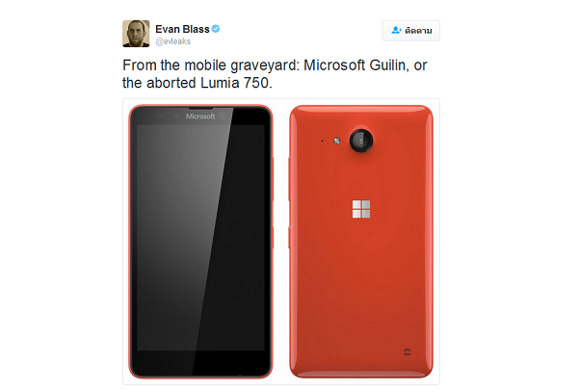Click the LED flash beside the rear camera
578x392 pixels.
point(337,141)
